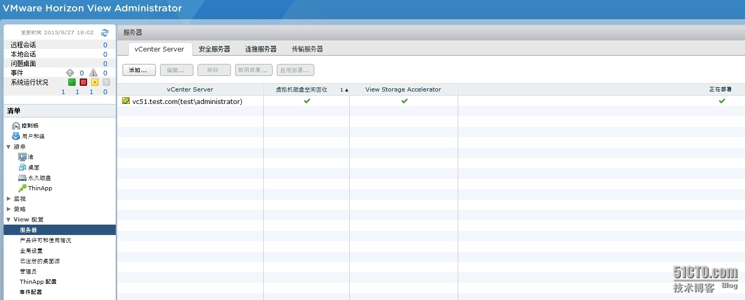745x300 pixels.
Task: Sort by vCenter Server column header
Action: pyautogui.click(x=190, y=89)
